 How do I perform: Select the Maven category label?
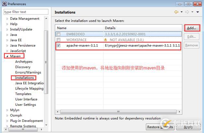(x=15, y=56)
